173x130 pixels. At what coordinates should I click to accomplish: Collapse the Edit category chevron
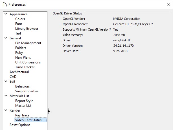coord(6,81)
